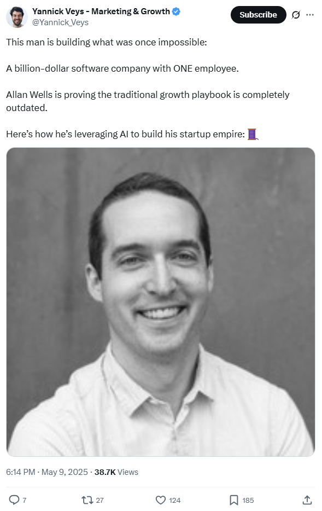
Task: Click the 6:14 PM timestamp
Action: coord(21,472)
